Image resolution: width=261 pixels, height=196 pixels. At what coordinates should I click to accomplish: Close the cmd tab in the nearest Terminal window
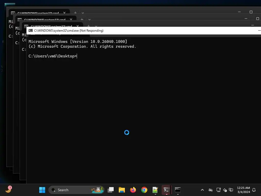tap(77, 26)
